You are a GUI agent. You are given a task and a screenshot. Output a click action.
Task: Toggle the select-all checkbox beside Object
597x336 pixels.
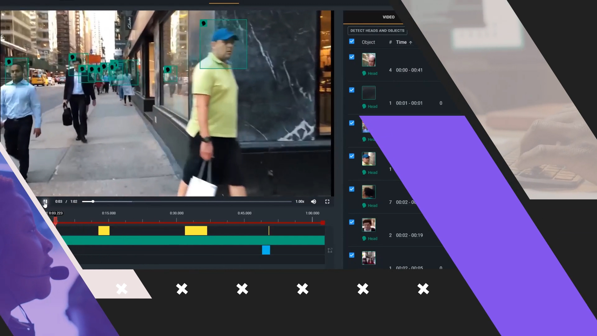pos(352,41)
